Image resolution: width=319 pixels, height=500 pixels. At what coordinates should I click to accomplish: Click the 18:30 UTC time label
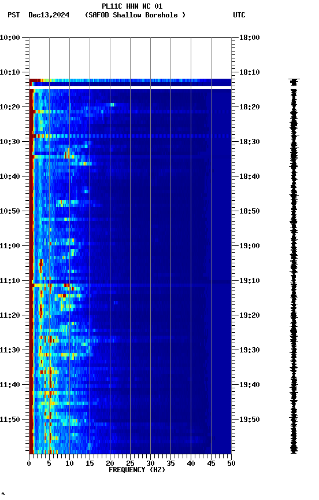[250, 142]
